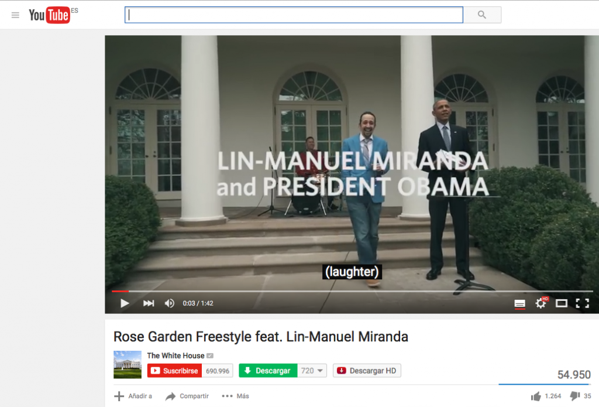Mute the video volume

tap(169, 303)
